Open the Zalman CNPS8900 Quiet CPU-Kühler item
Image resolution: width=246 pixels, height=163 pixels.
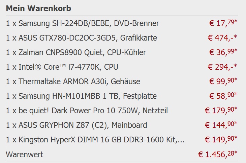(76, 53)
